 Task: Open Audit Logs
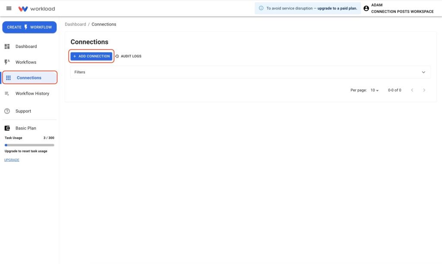click(x=128, y=56)
